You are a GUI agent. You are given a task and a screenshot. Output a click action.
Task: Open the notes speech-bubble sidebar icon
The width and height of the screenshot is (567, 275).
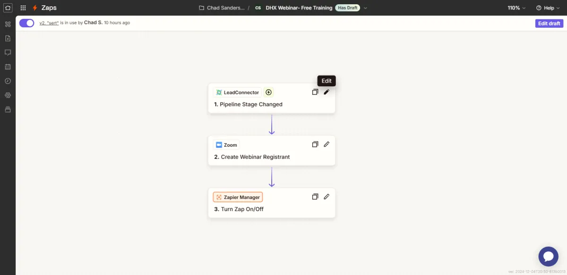(x=8, y=52)
